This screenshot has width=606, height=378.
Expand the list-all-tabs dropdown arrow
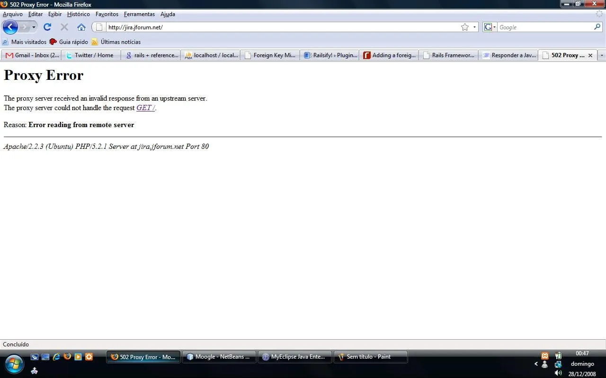pyautogui.click(x=602, y=55)
